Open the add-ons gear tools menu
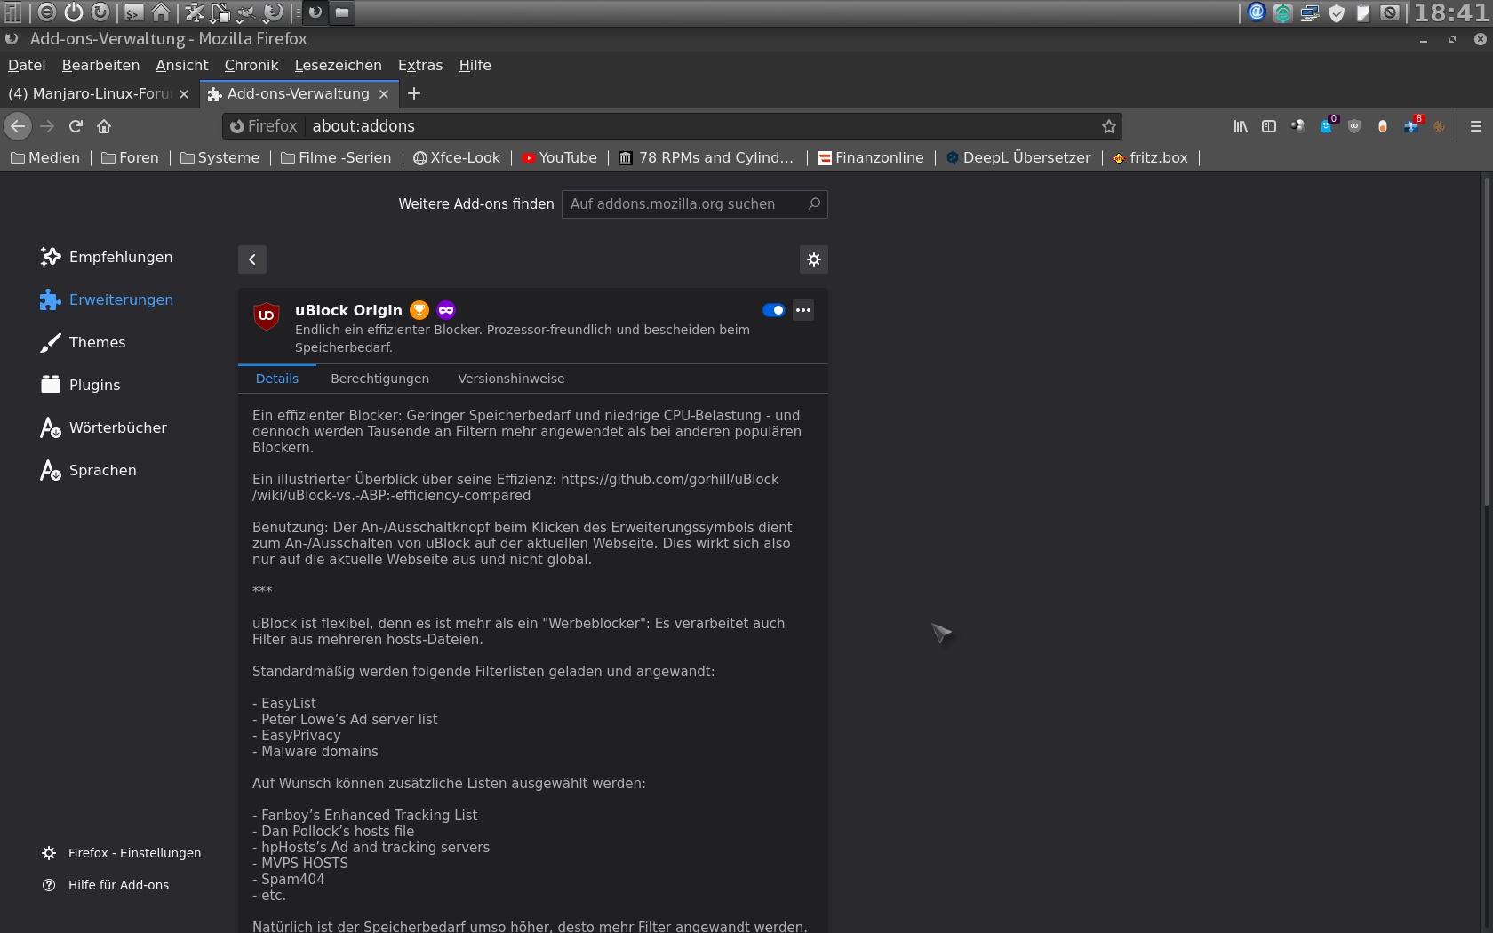 point(813,259)
